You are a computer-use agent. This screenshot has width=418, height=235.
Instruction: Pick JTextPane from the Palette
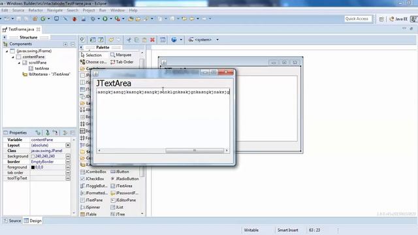pos(91,200)
